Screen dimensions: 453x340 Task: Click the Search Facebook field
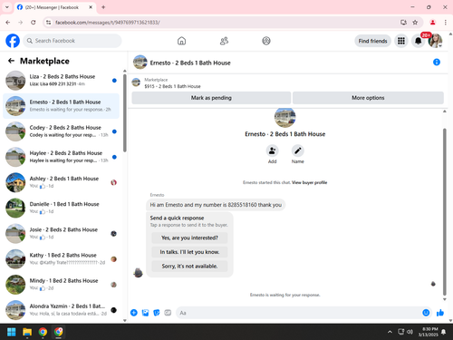coord(72,41)
